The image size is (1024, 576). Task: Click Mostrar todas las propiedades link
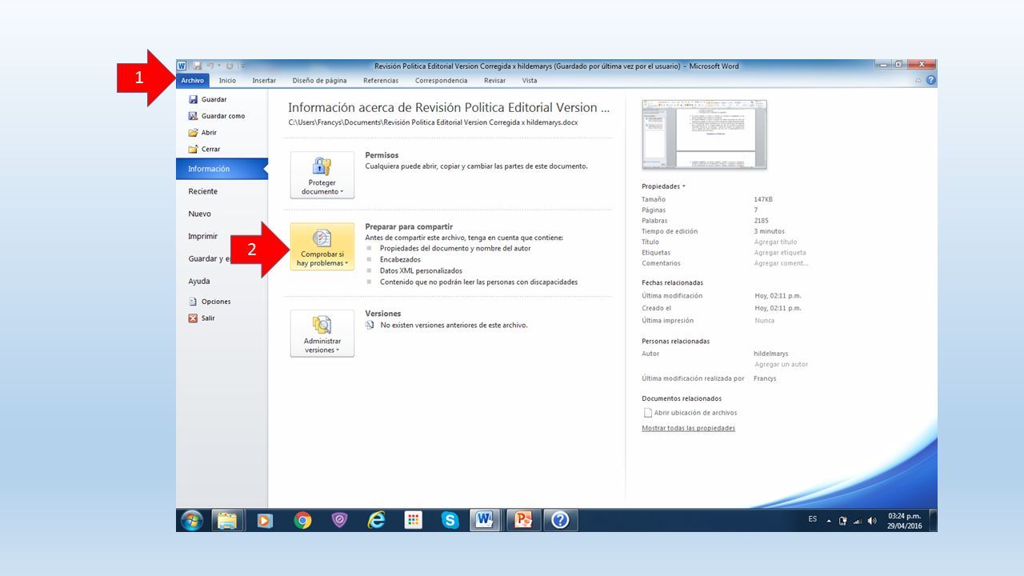(688, 428)
